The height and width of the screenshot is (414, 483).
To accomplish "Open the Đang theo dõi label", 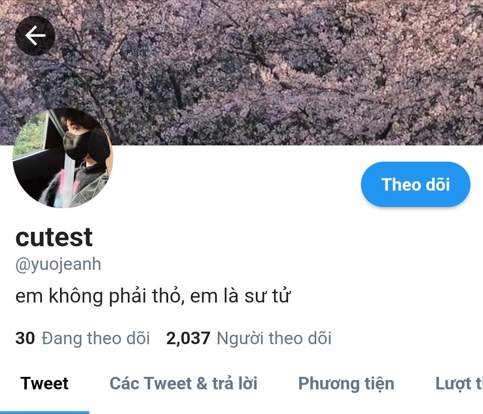I will click(96, 338).
